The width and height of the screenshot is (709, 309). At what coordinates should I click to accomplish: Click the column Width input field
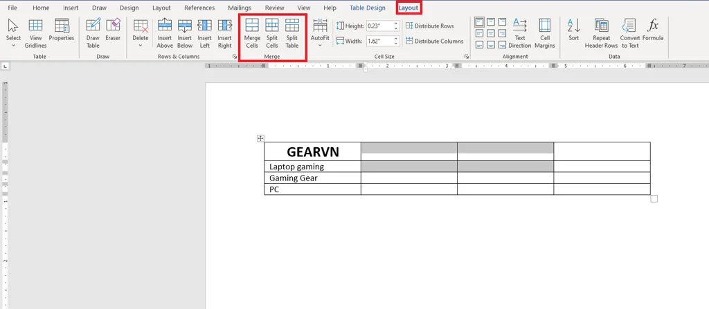tap(379, 41)
